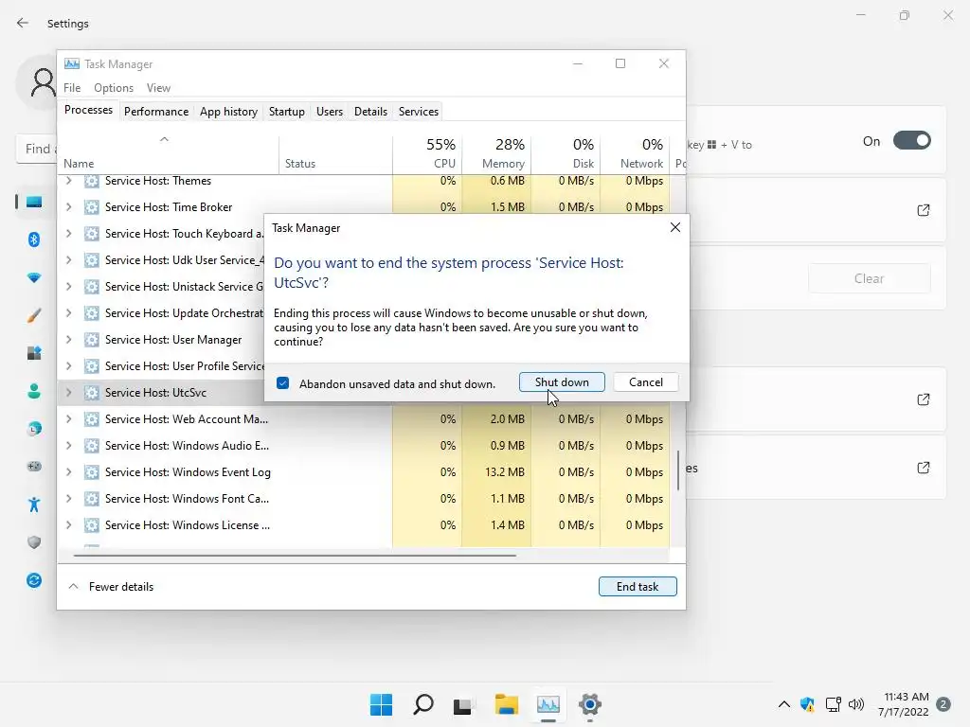Viewport: 970px width, 727px height.
Task: Cancel the end system process dialog
Action: click(646, 382)
